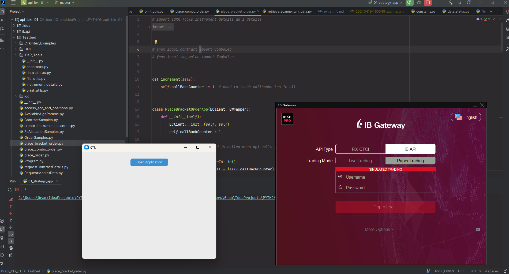Click the Debug bug icon in top toolbar

(x=418, y=3)
